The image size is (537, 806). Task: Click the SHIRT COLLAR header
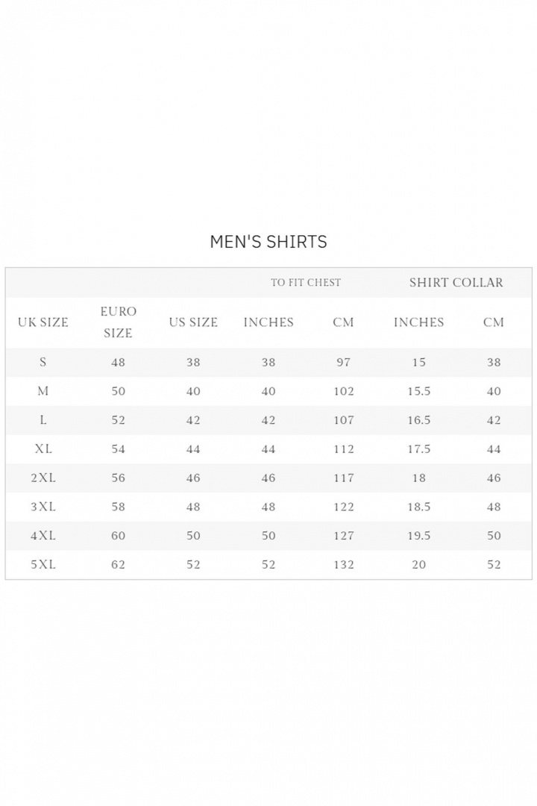(456, 283)
